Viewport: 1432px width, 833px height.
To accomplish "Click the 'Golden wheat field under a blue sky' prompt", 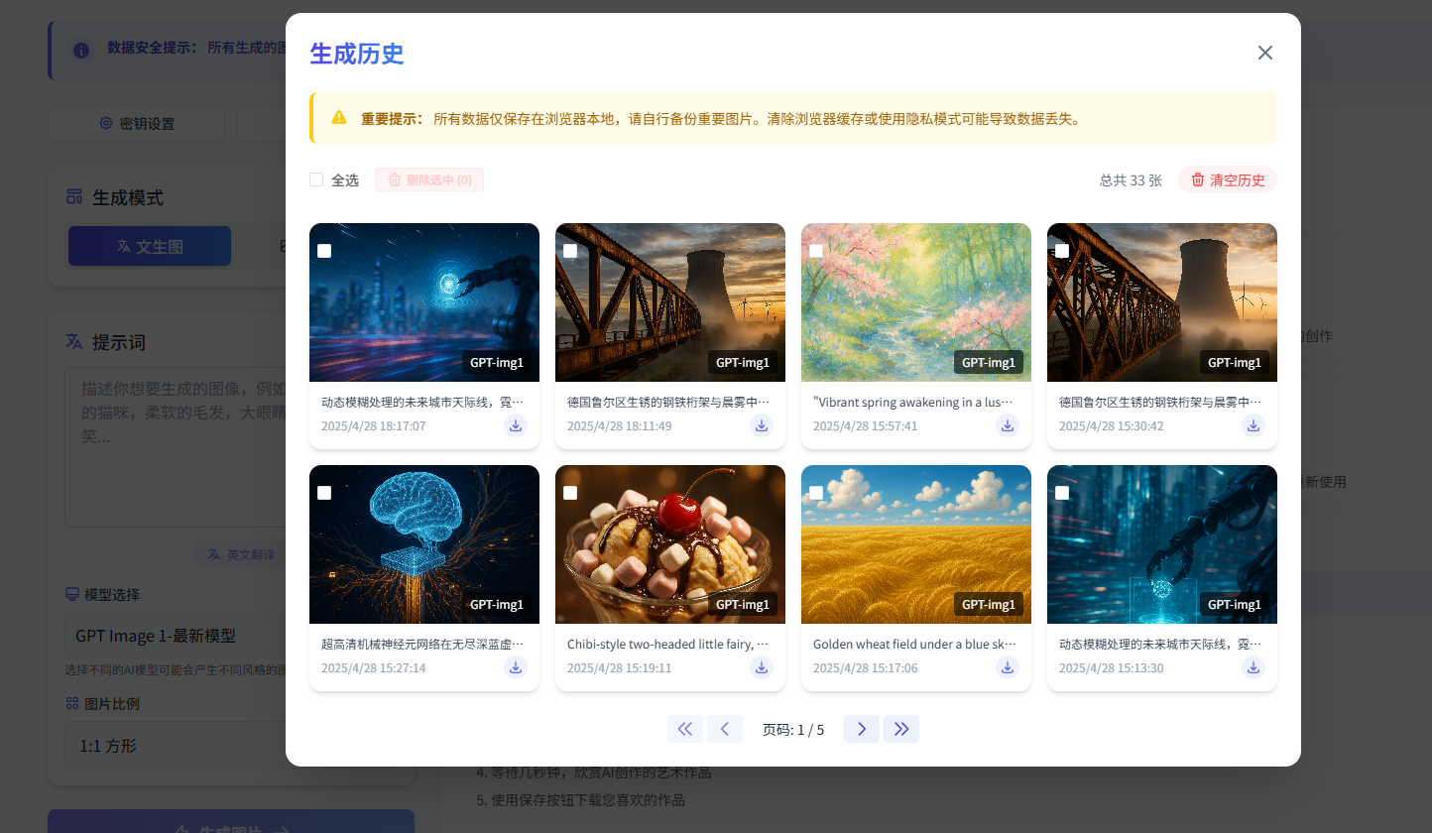I will pyautogui.click(x=916, y=645).
